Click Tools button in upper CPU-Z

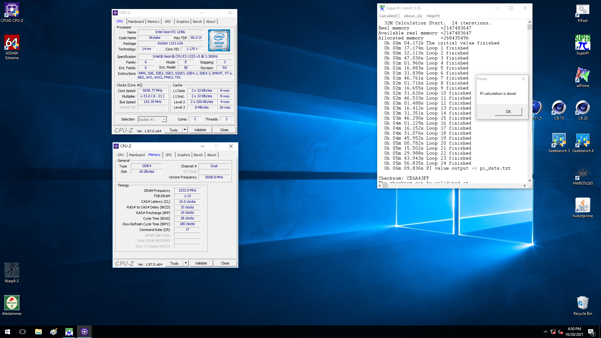click(173, 130)
